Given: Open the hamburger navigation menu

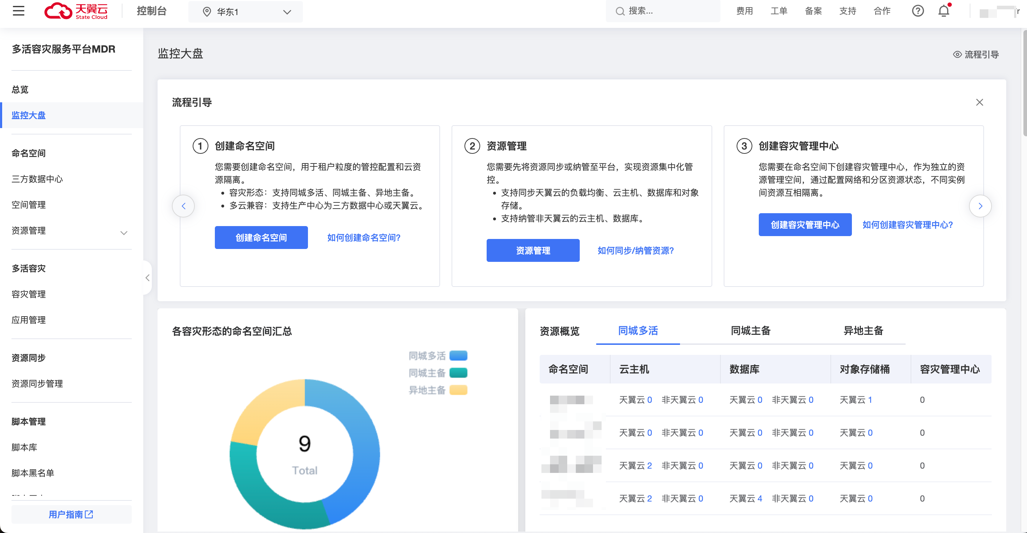Looking at the screenshot, I should coord(18,11).
